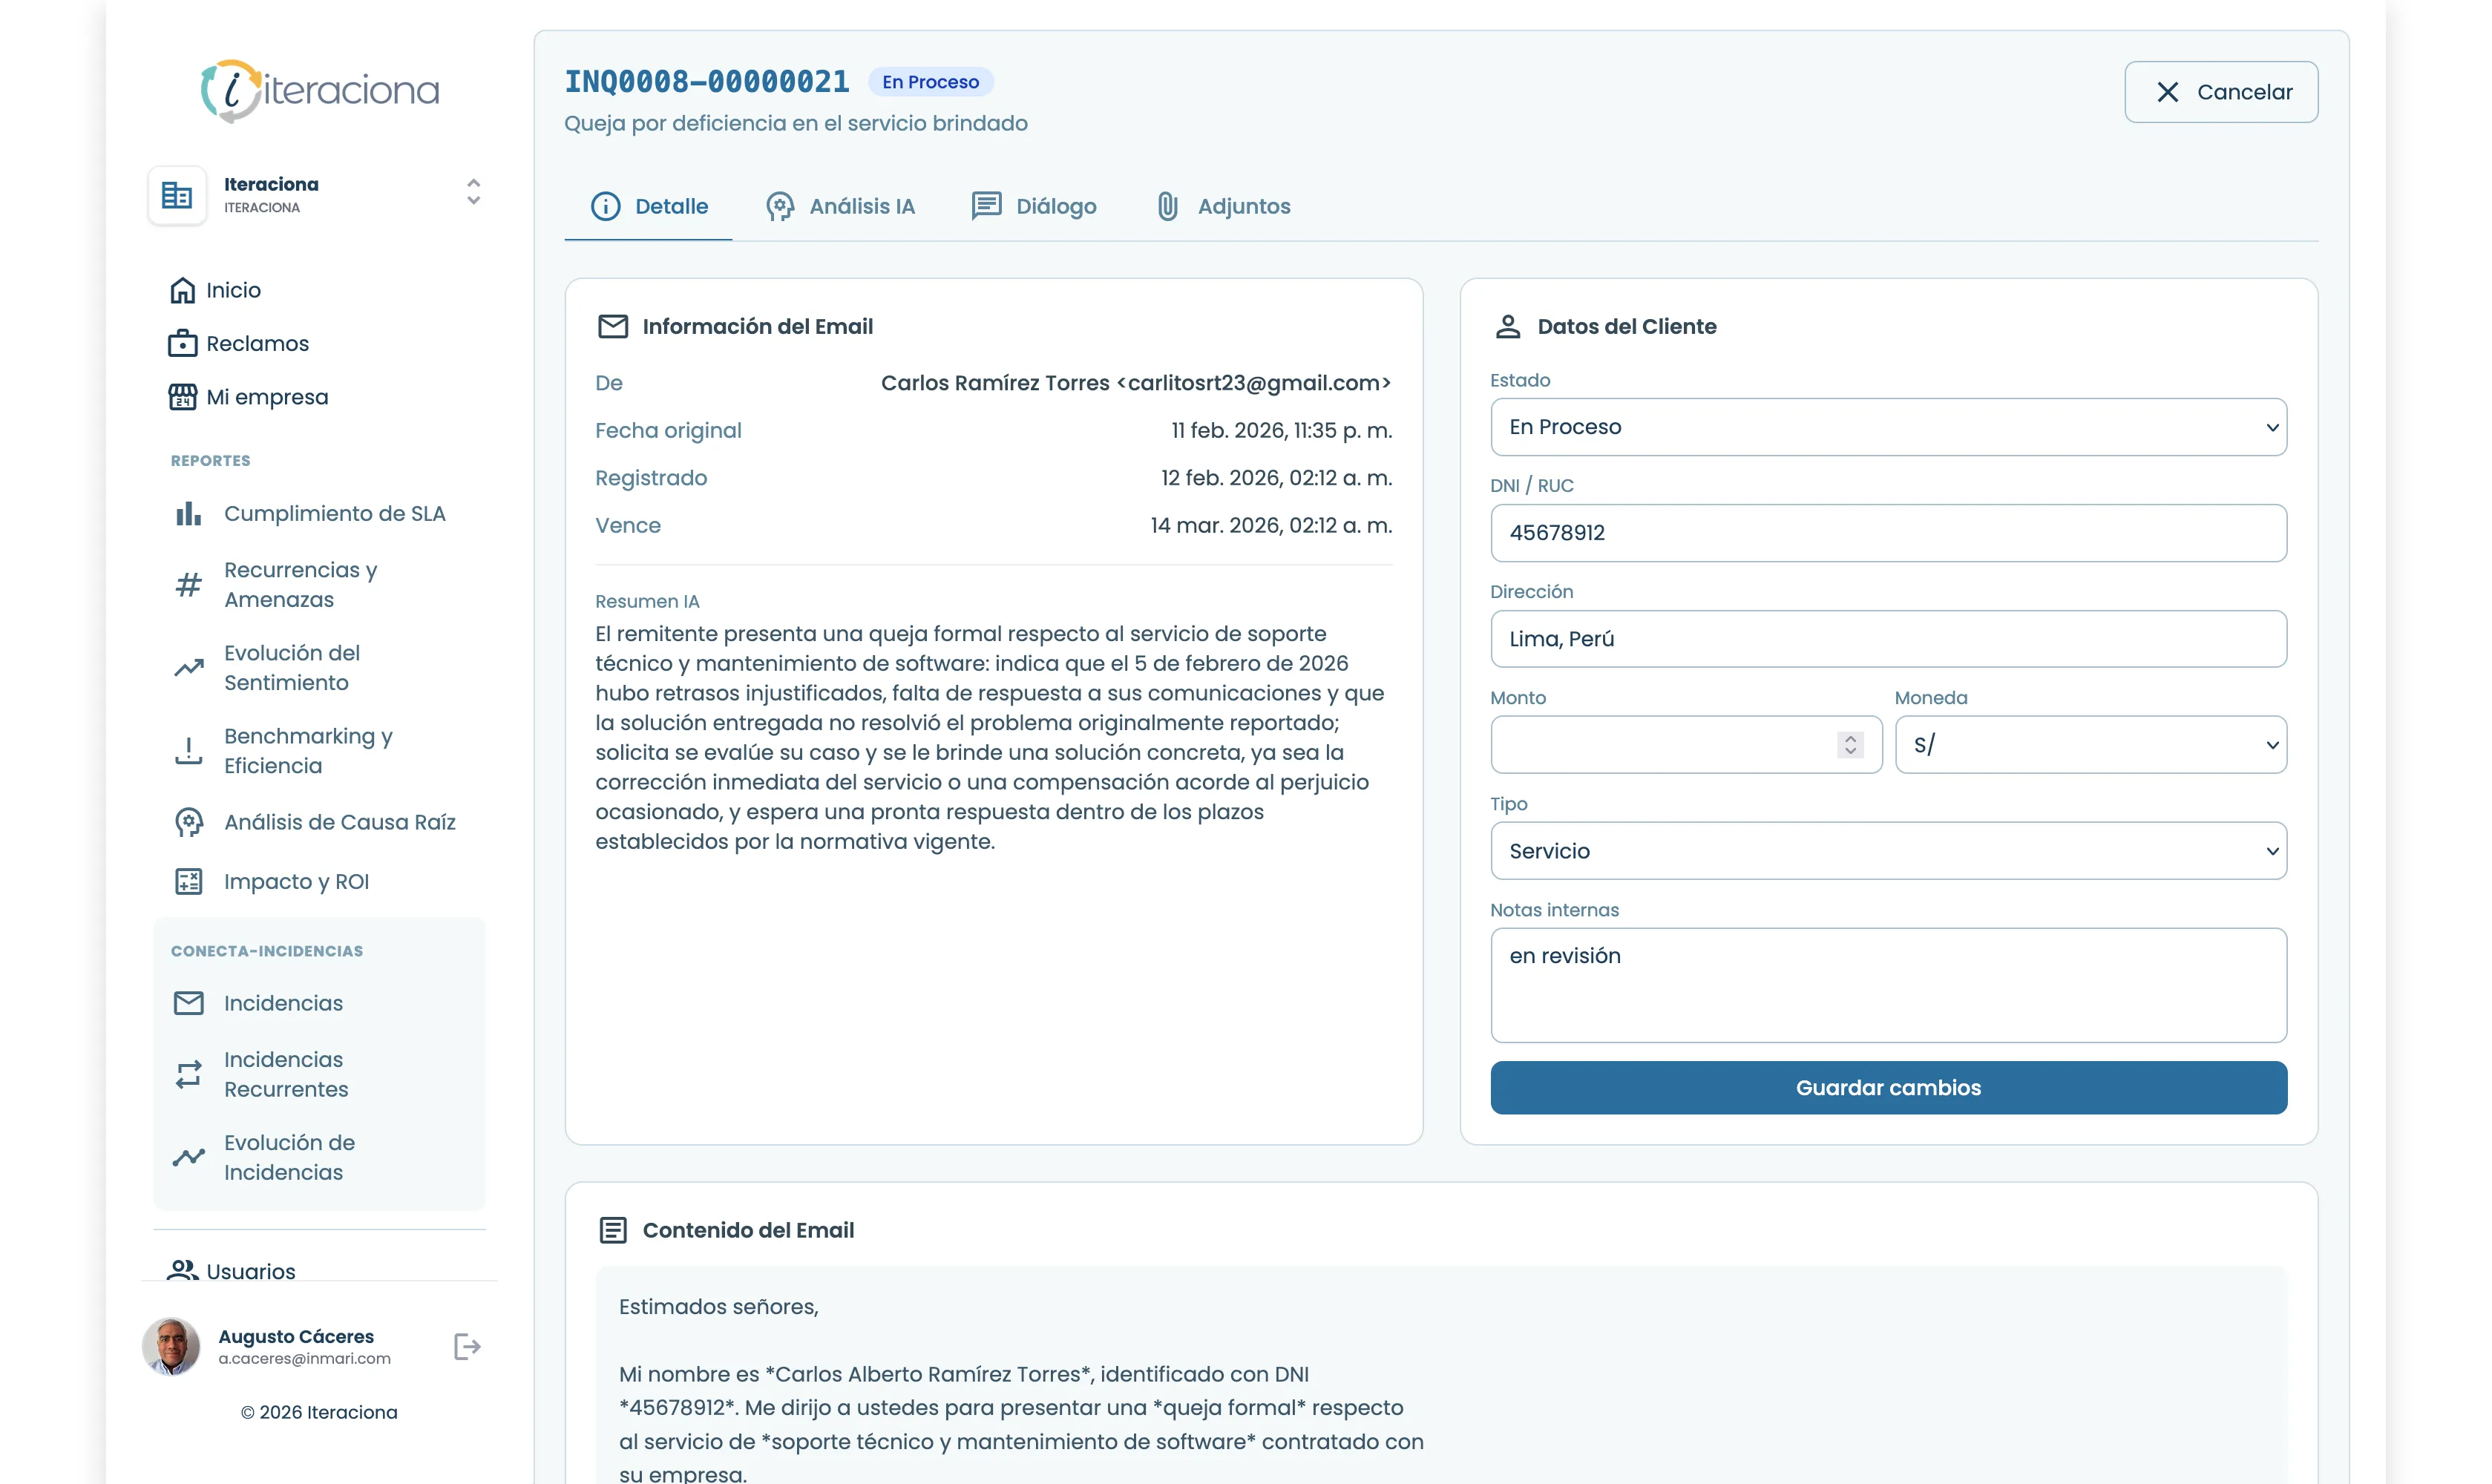This screenshot has width=2492, height=1484.
Task: Open the Moneda currency dropdown
Action: (2090, 745)
